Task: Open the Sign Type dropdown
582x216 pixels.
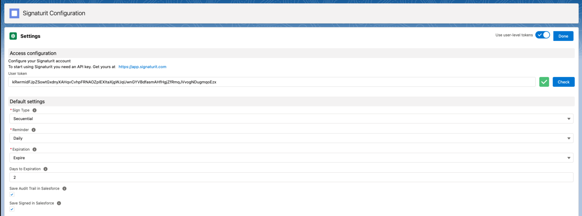Action: coord(291,119)
